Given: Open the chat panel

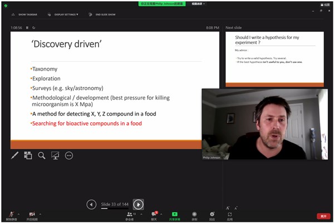Looking at the screenshot, I should pyautogui.click(x=154, y=215).
